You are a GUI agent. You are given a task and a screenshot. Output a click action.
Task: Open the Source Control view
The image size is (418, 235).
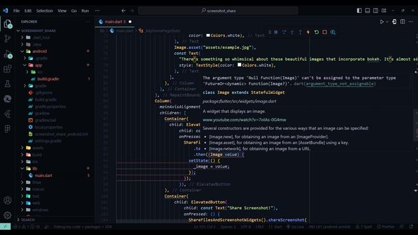7,39
